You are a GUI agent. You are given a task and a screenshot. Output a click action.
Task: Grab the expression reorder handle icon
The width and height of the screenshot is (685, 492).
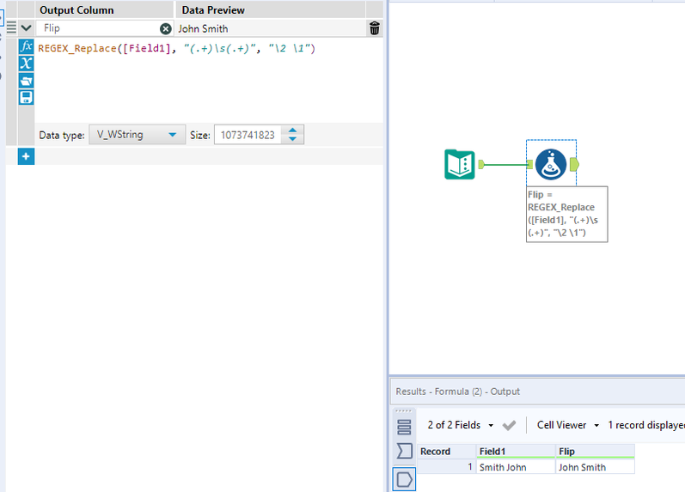[11, 28]
